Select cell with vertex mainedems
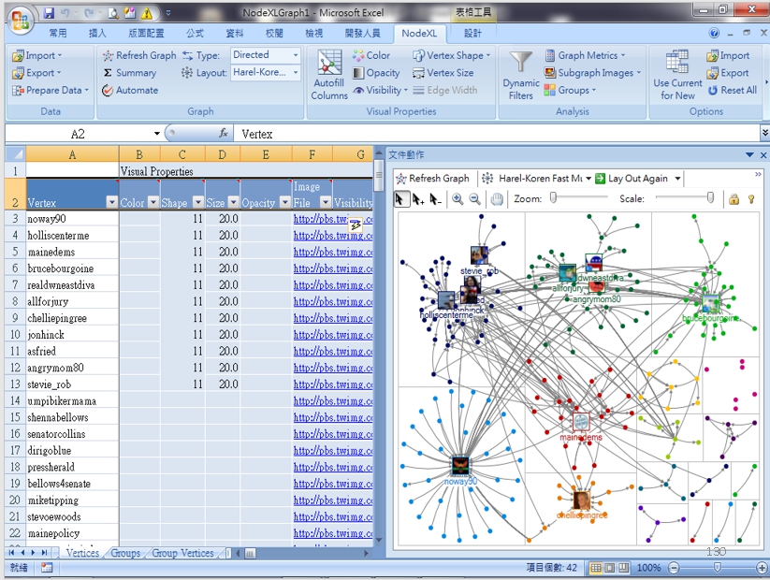 [x=72, y=252]
